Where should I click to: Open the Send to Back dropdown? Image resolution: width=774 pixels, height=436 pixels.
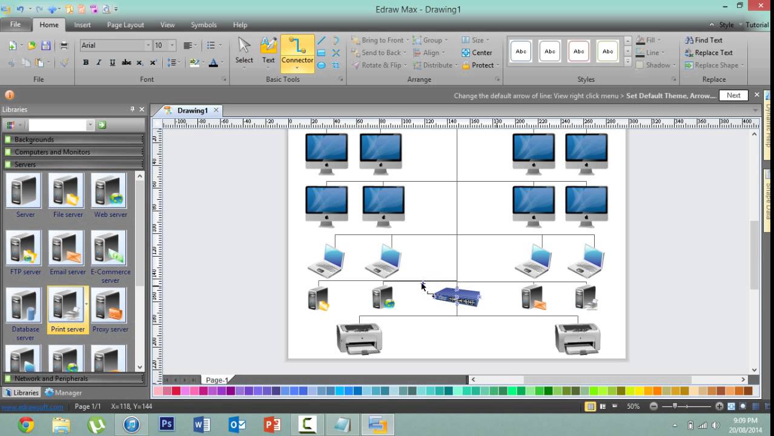[405, 53]
